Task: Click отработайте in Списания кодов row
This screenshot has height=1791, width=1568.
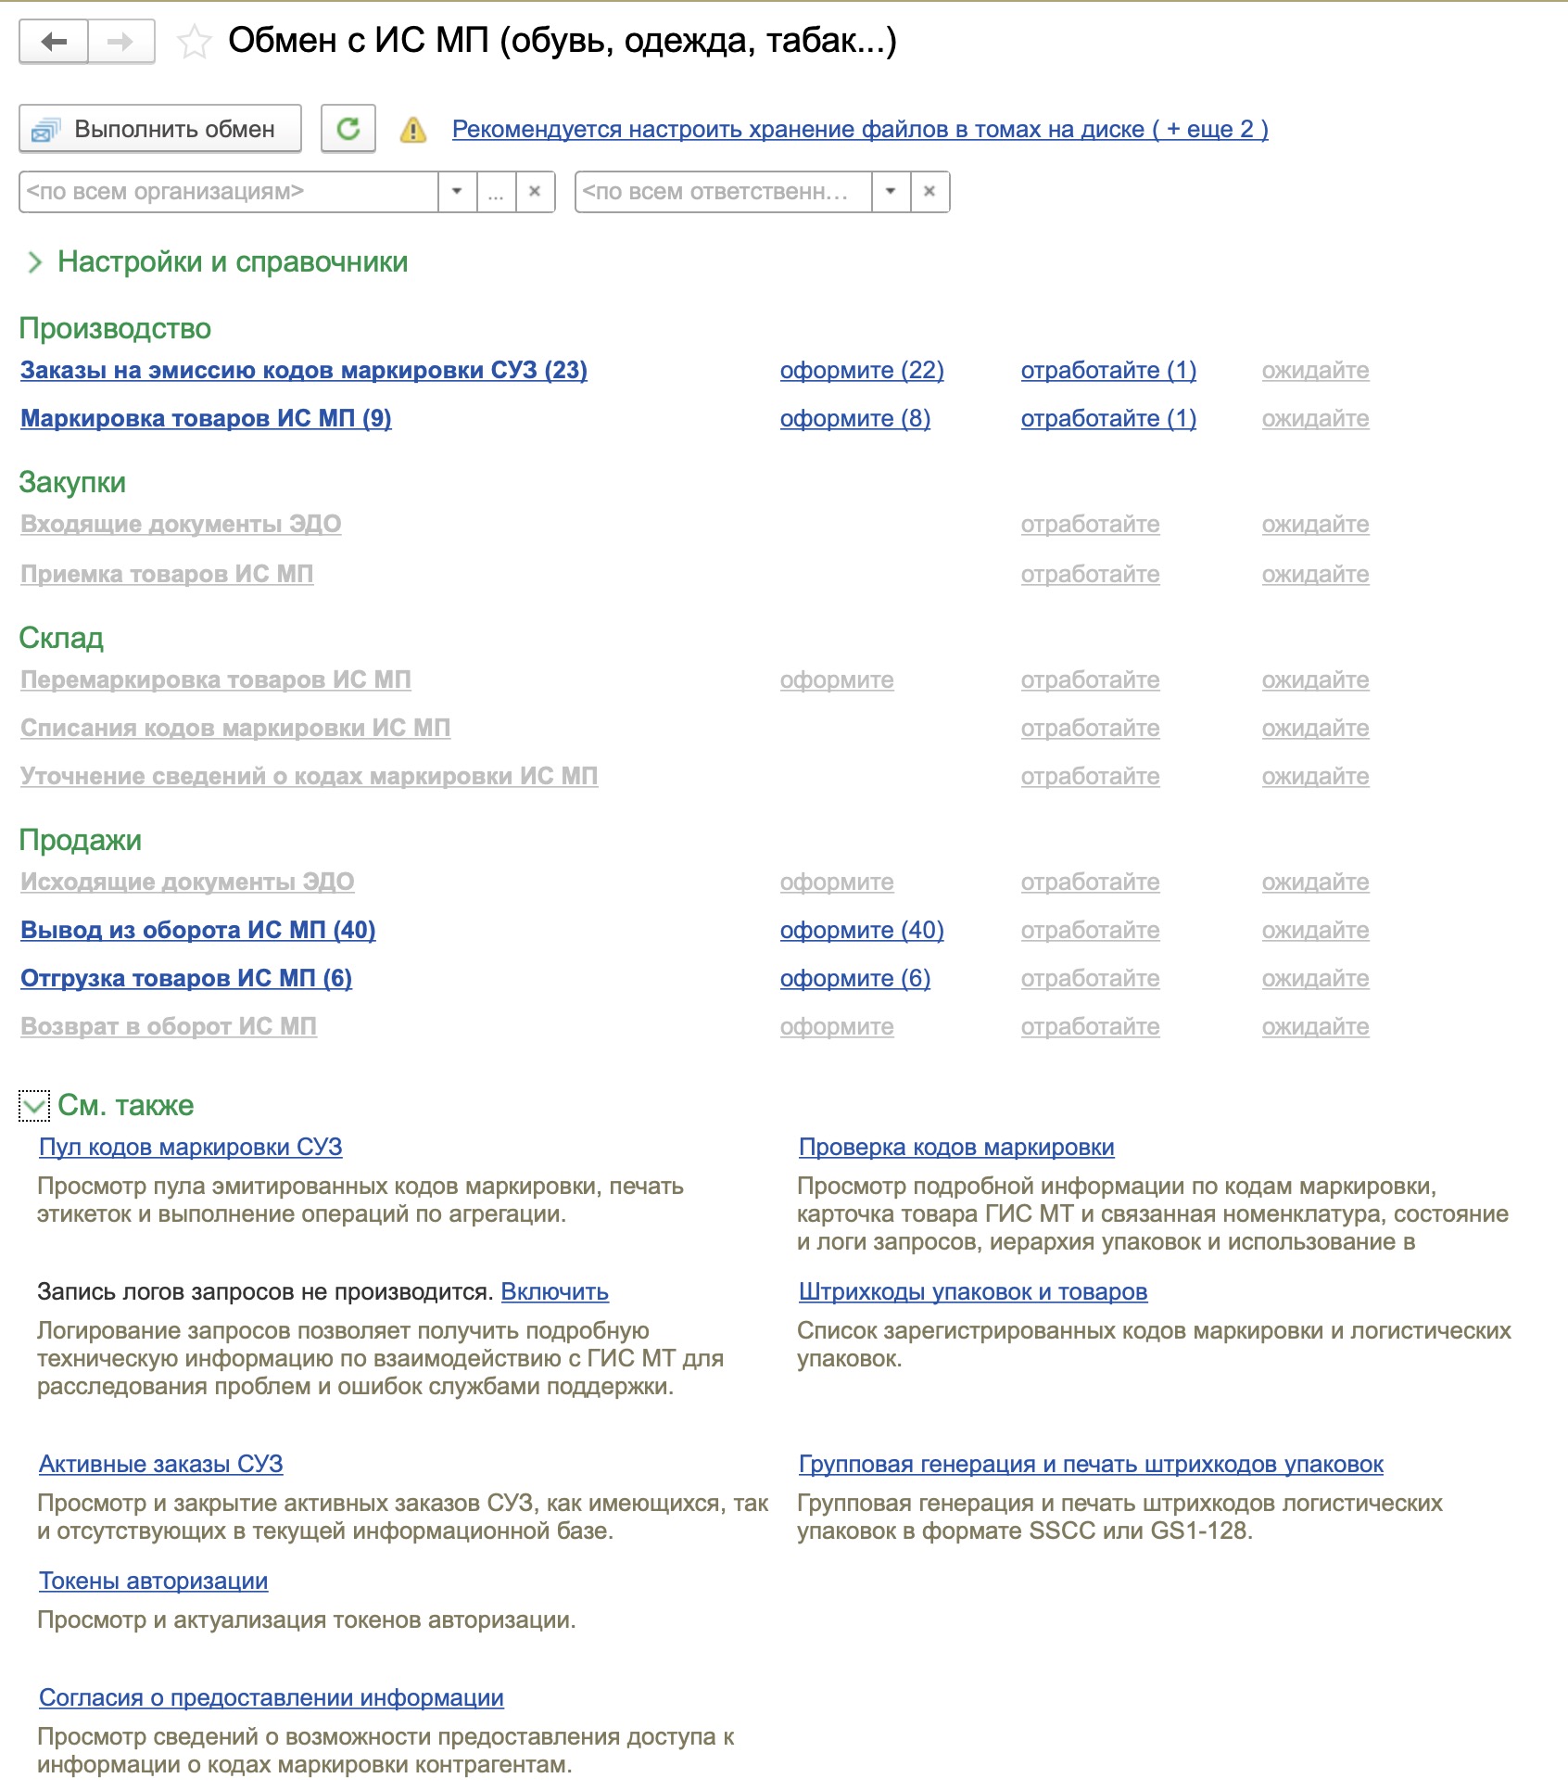Action: pos(1090,729)
